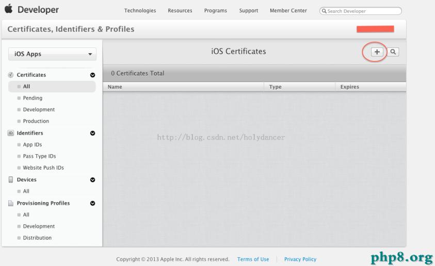Click the Provisioning Profiles section heading
This screenshot has height=266, width=435.
click(x=43, y=203)
